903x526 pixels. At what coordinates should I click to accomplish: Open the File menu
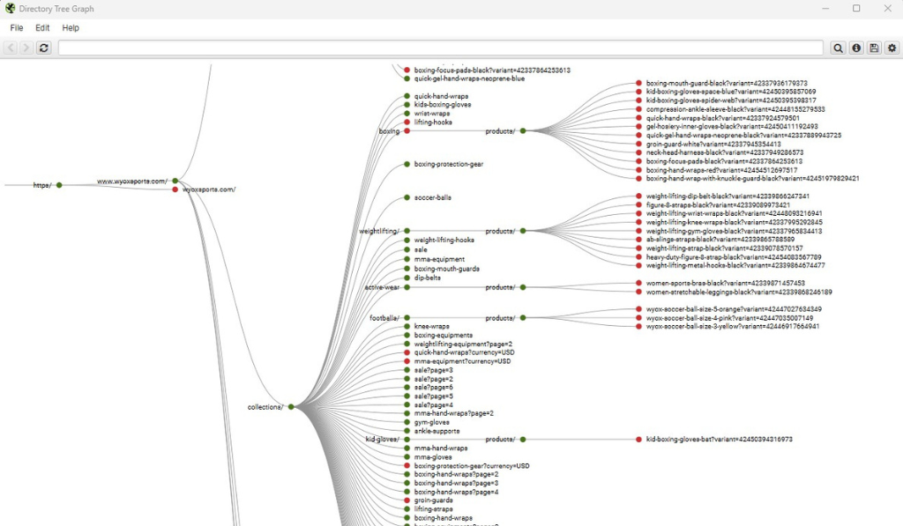click(17, 27)
